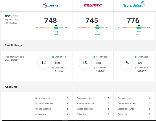Click TransUnion score gauge green marker
This screenshot has width=156, height=121.
click(139, 28)
